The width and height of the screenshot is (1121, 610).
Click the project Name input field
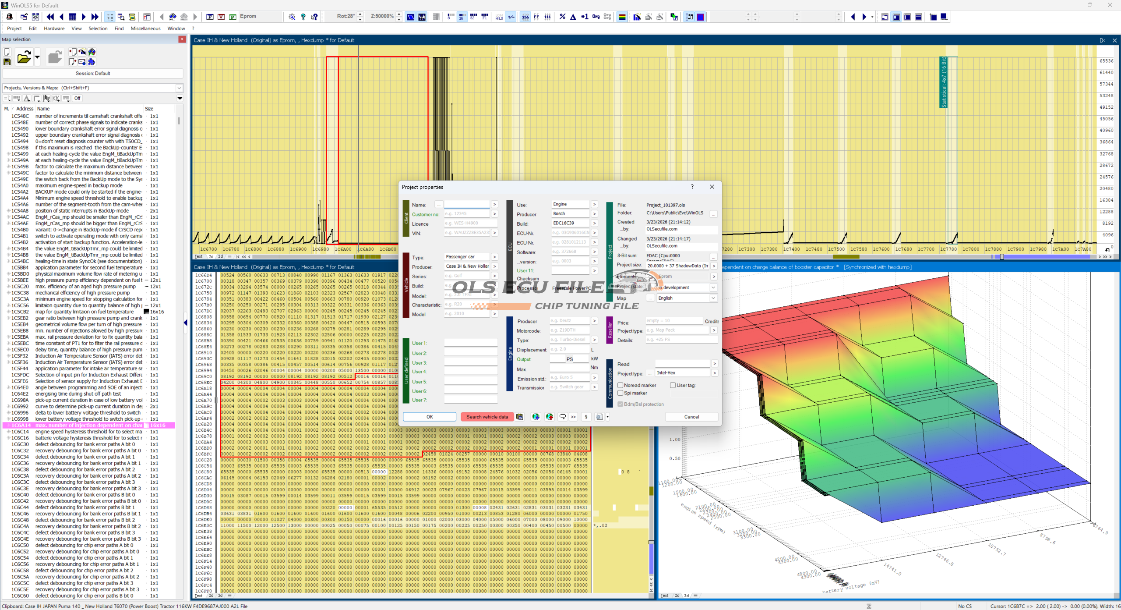point(467,205)
